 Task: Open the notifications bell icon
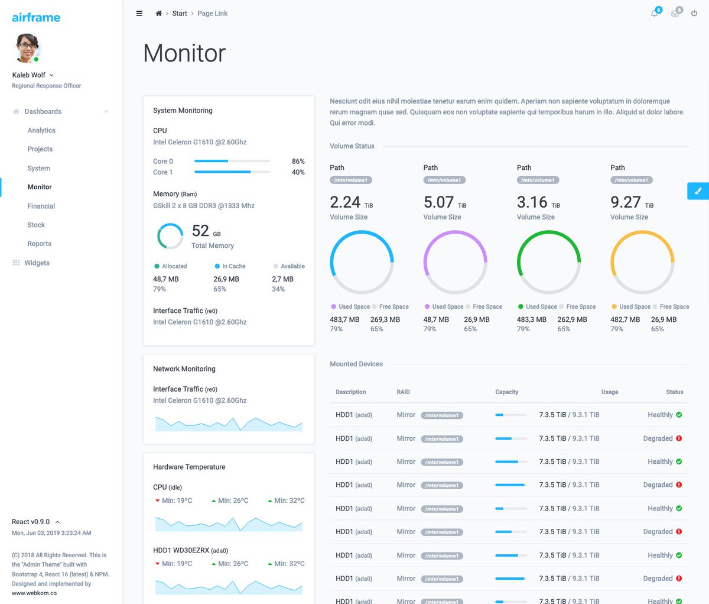pos(655,13)
